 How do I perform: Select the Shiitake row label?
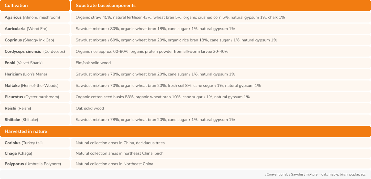[21, 120]
